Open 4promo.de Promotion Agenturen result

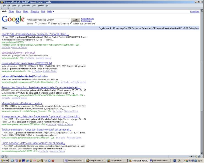pyautogui.click(x=41, y=87)
